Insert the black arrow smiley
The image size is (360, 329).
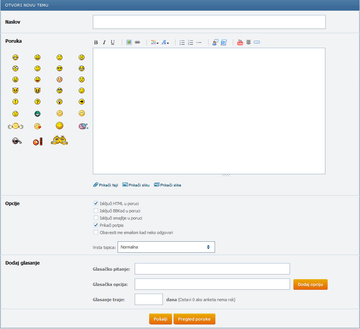point(81,102)
